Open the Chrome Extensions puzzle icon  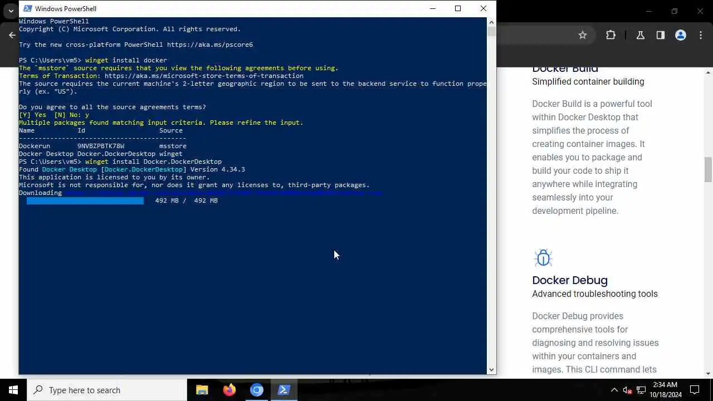click(611, 35)
